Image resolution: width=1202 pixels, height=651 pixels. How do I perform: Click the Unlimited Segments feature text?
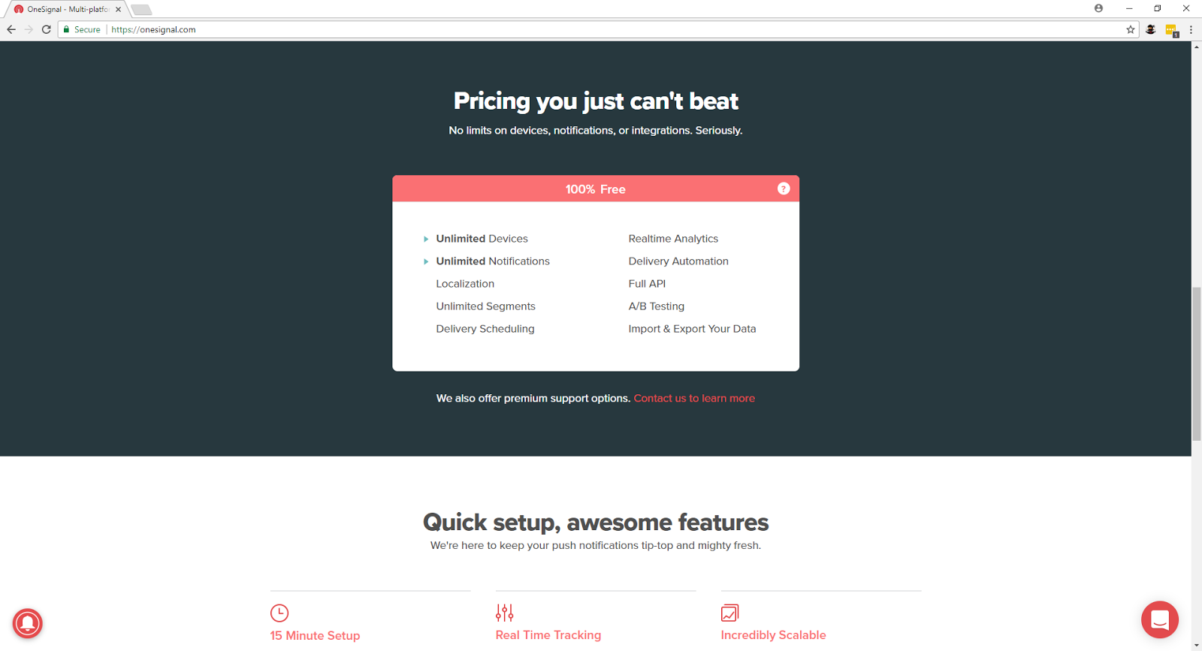coord(485,306)
